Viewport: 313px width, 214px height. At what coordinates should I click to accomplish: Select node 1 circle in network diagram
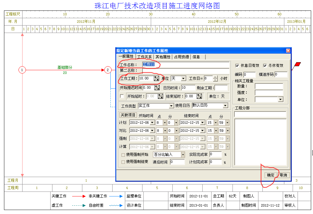coord(22,70)
